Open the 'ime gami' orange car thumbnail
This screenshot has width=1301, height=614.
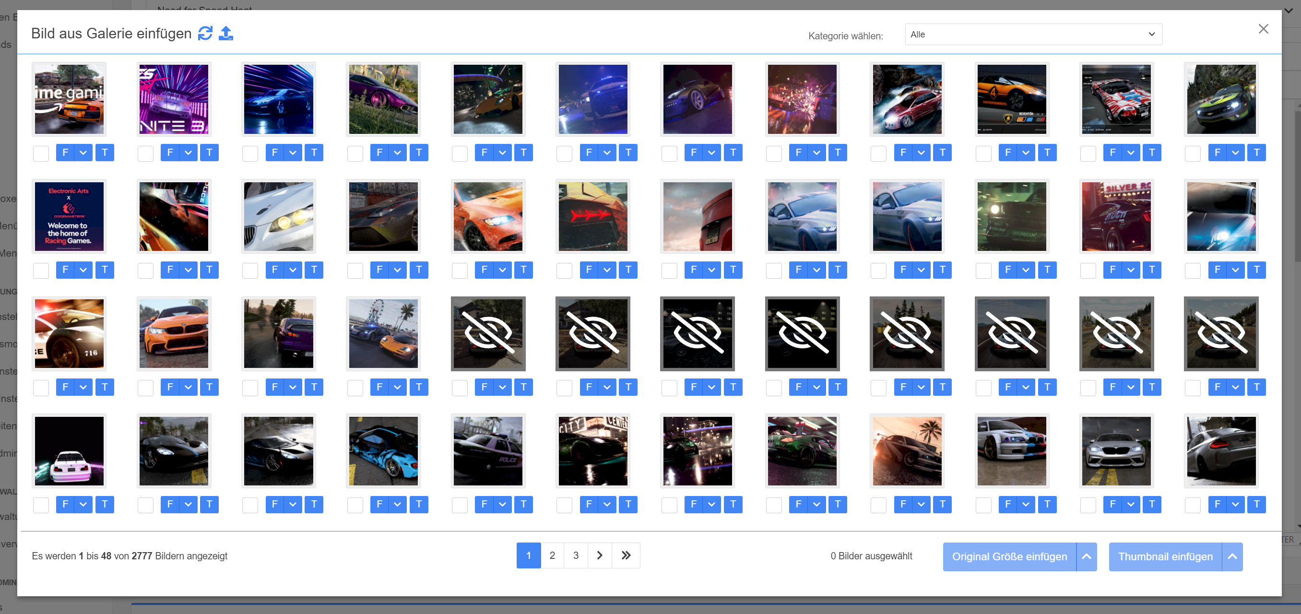pos(69,99)
